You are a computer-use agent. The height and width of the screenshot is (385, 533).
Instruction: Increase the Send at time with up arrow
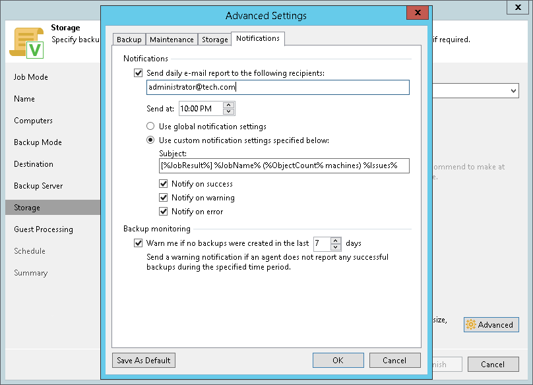[x=229, y=105]
